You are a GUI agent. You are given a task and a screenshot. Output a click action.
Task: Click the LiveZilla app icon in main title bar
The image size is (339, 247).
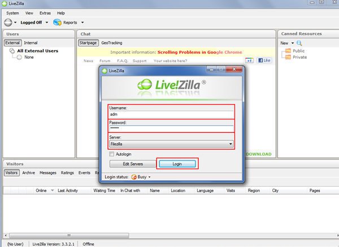pos(4,3)
